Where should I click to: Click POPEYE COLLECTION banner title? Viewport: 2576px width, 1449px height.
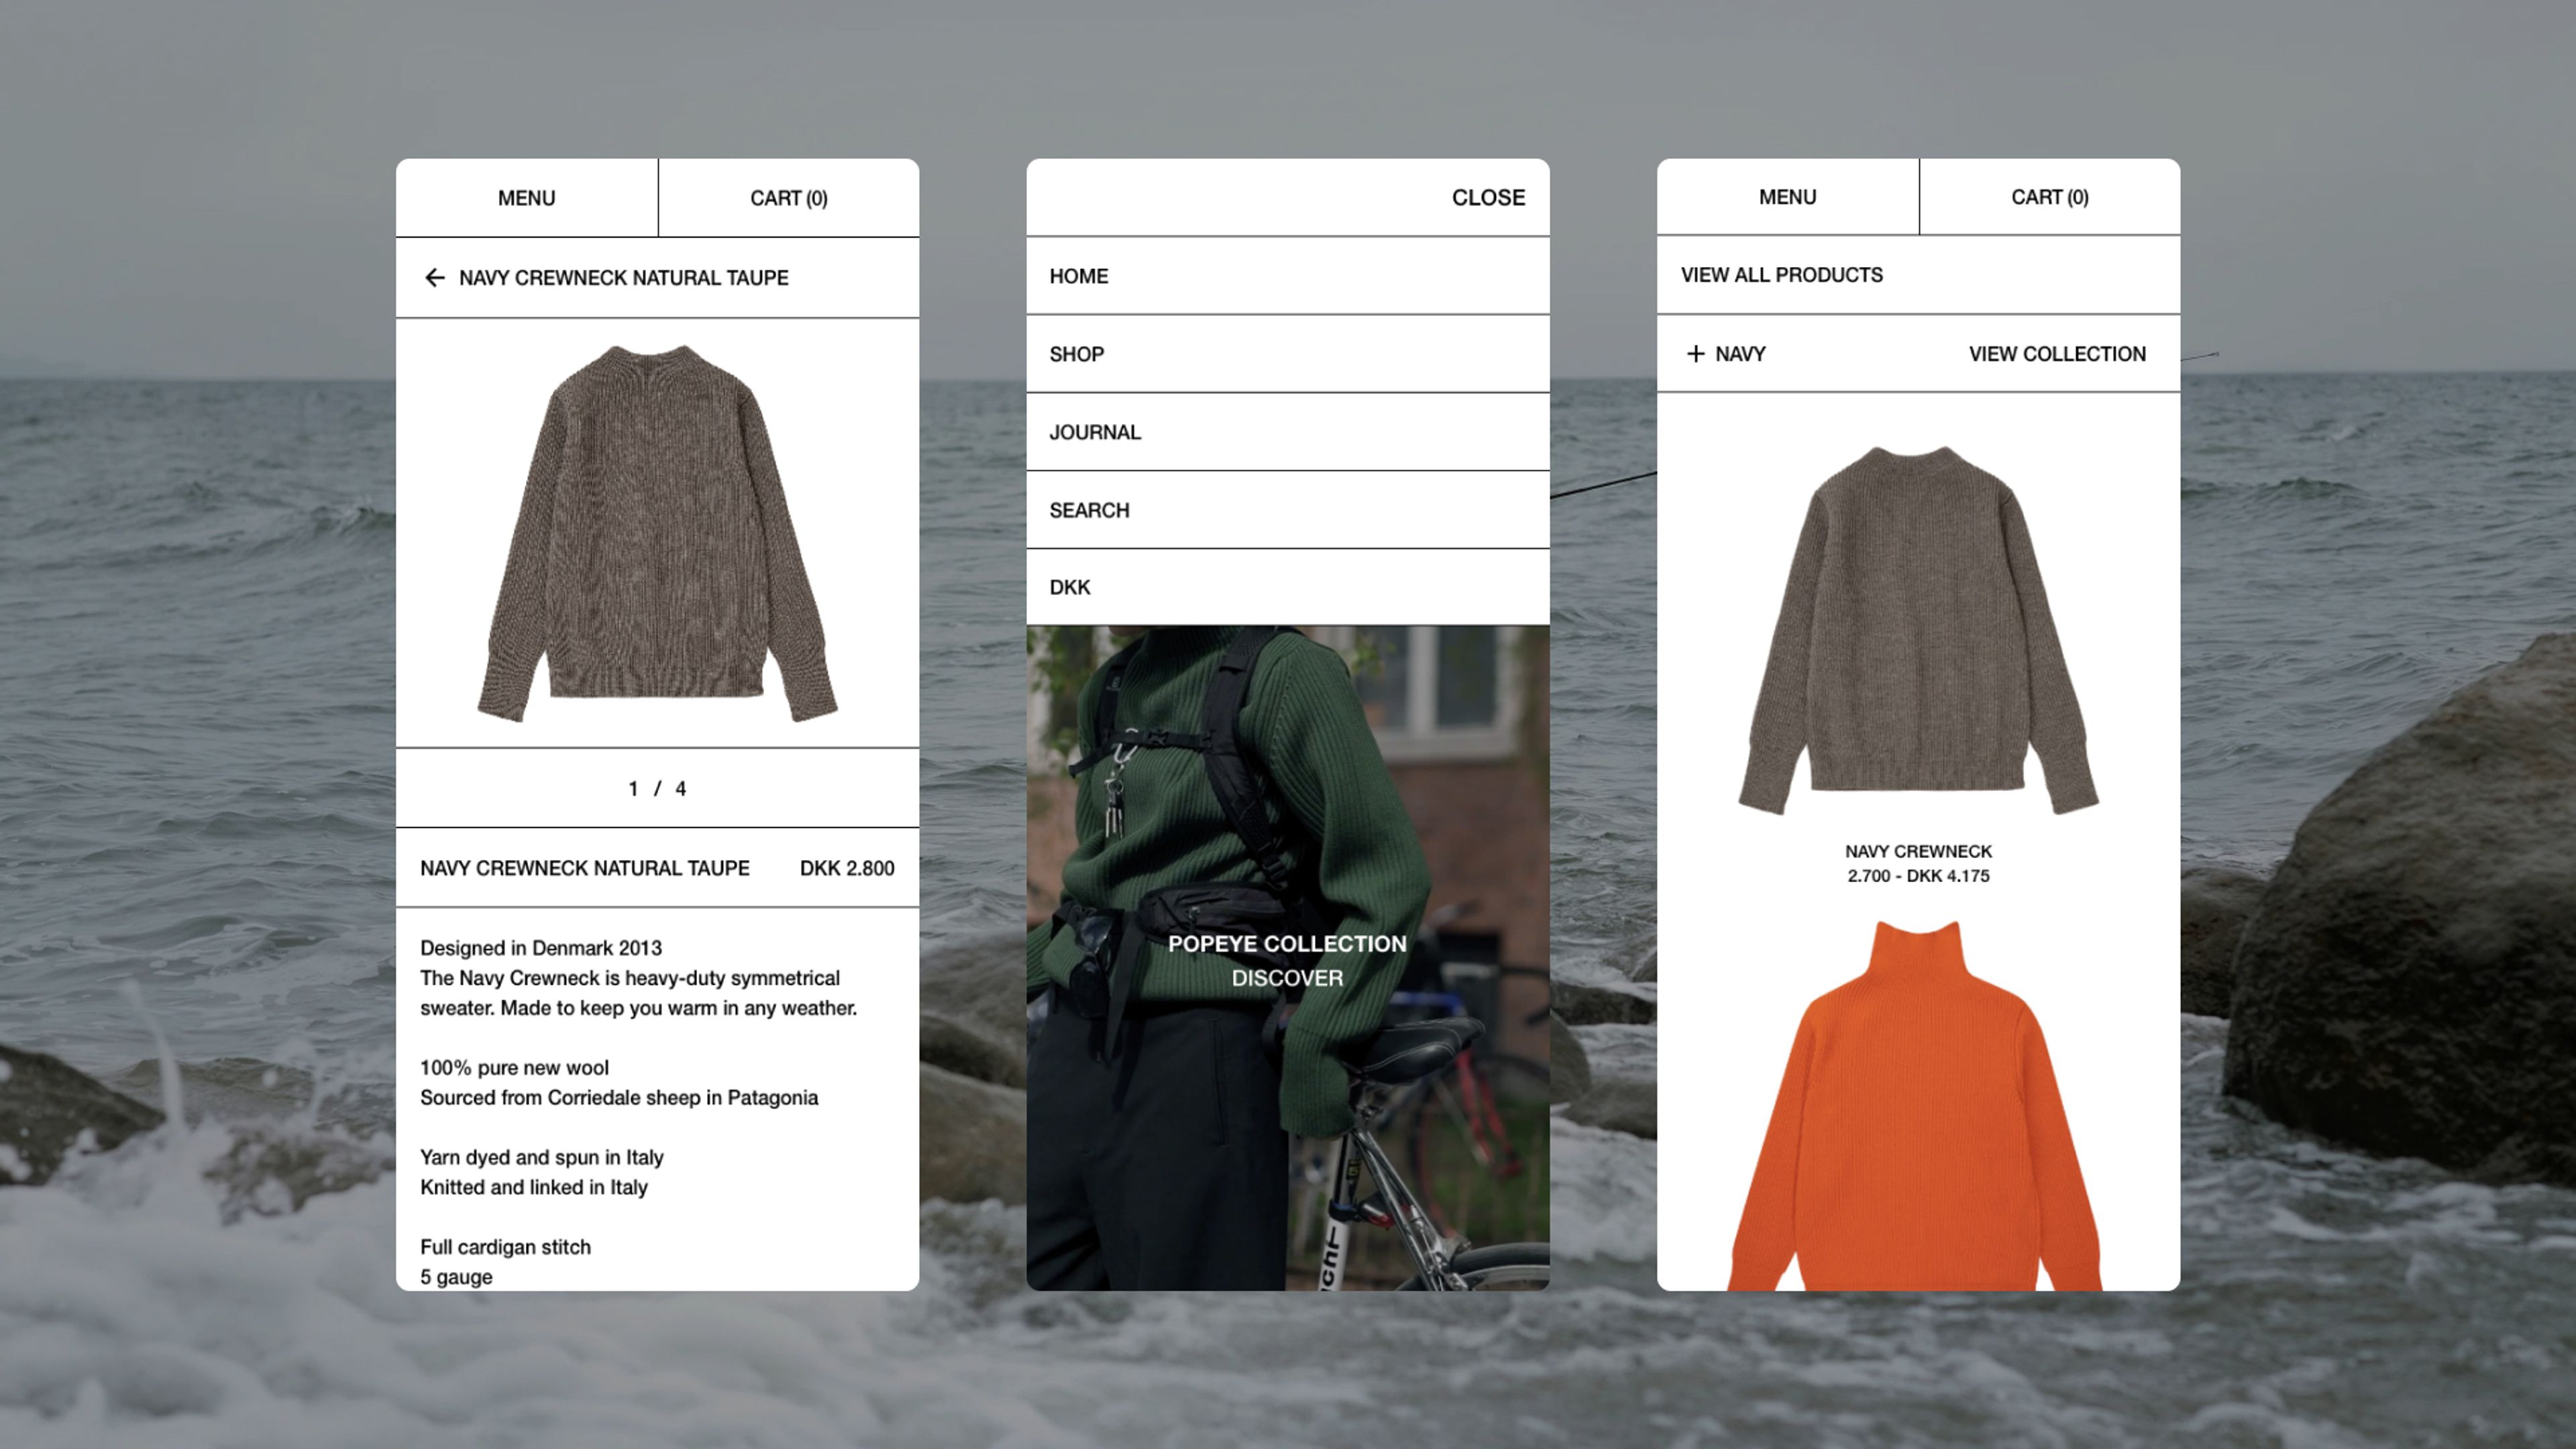pyautogui.click(x=1287, y=944)
